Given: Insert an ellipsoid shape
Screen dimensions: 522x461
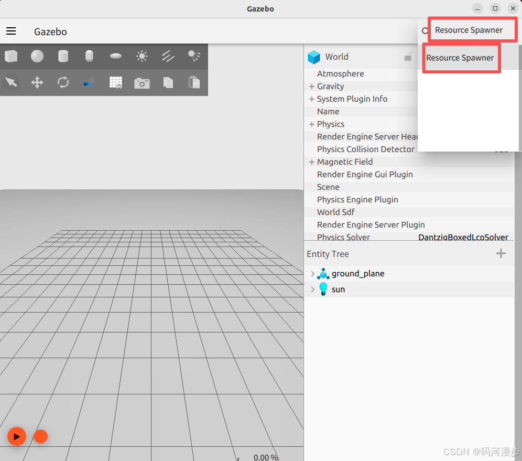Looking at the screenshot, I should [115, 56].
